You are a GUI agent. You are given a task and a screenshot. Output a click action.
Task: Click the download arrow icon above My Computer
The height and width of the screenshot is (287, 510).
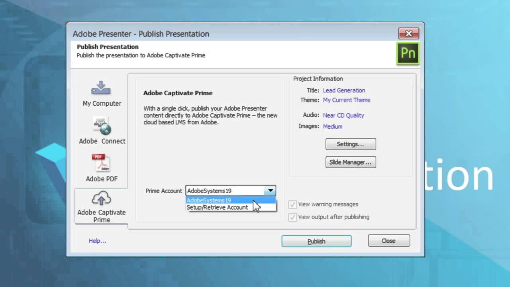tap(101, 88)
